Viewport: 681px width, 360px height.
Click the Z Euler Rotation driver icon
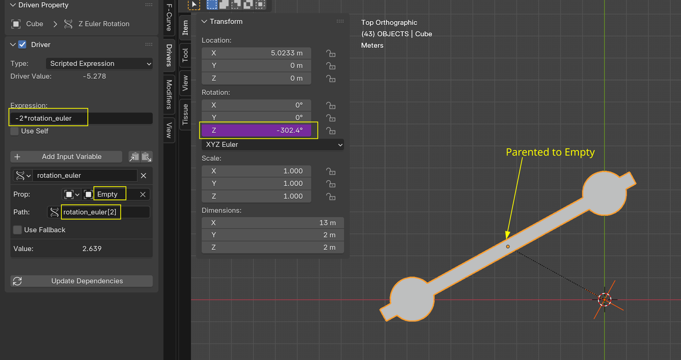(x=68, y=24)
